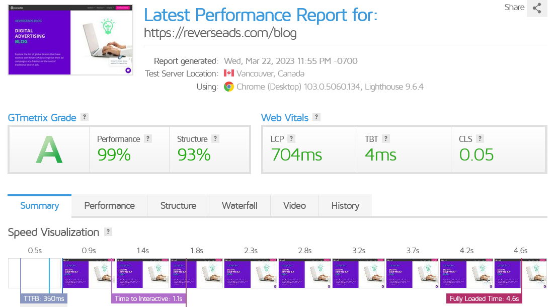Viewport: 557px width, 307px height.
Task: Open the Video tab
Action: 294,205
